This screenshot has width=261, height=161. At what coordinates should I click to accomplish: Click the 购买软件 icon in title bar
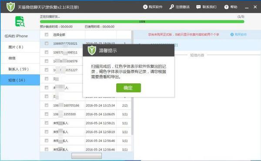(145, 7)
